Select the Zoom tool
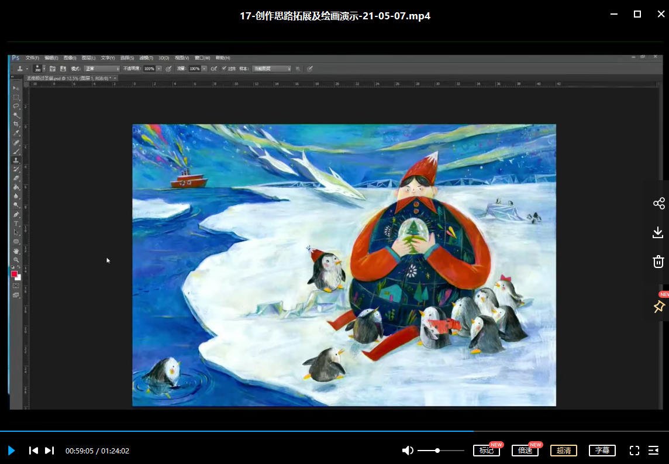The image size is (669, 464). (x=16, y=260)
